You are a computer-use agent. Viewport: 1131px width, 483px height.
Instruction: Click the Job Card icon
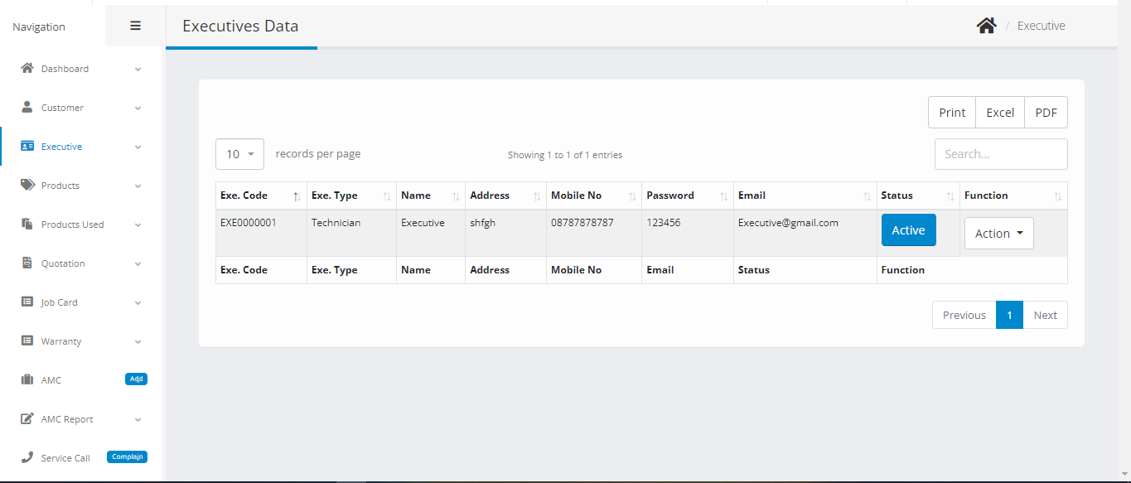pyautogui.click(x=27, y=302)
